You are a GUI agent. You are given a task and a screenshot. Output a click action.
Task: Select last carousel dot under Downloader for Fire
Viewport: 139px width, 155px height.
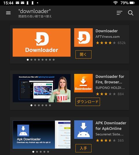50,105
